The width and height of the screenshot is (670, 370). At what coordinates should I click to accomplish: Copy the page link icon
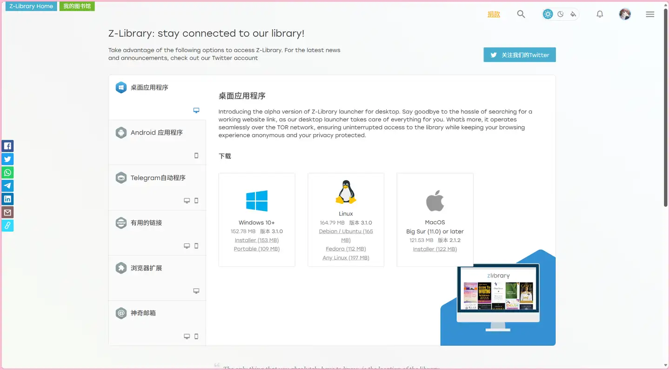point(7,226)
